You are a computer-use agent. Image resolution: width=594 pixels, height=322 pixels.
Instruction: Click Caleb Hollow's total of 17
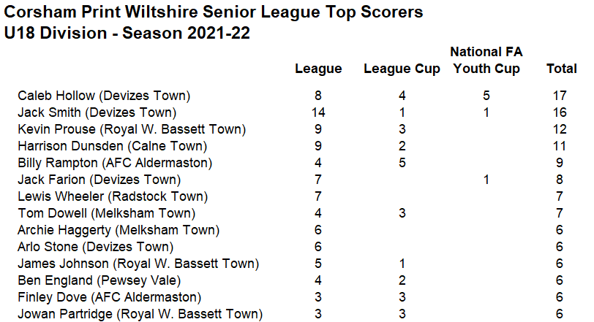[560, 96]
